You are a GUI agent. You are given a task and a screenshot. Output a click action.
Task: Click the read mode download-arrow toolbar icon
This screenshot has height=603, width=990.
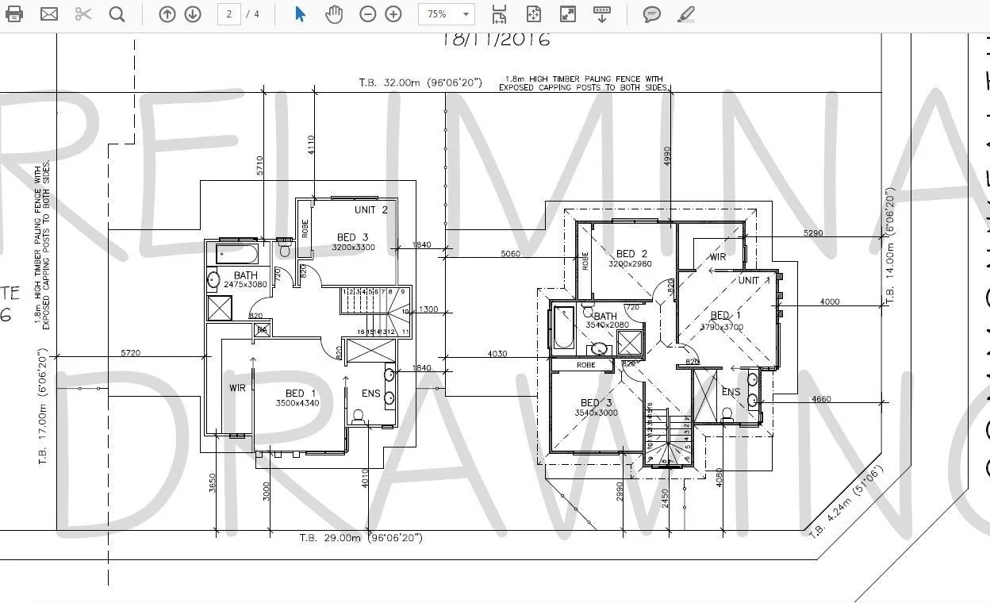pyautogui.click(x=601, y=14)
